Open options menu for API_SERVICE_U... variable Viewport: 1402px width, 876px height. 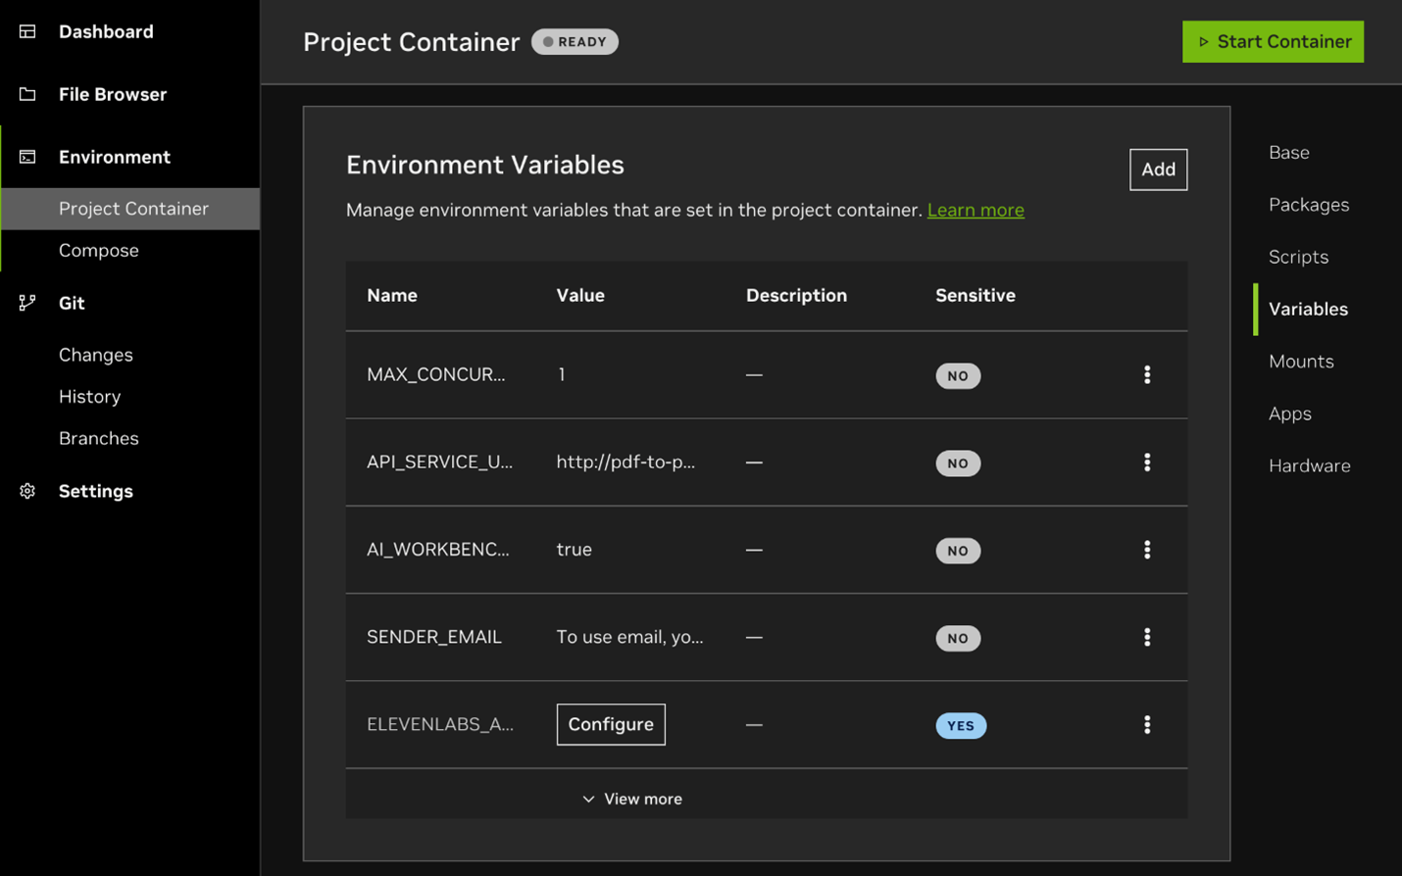(1147, 462)
